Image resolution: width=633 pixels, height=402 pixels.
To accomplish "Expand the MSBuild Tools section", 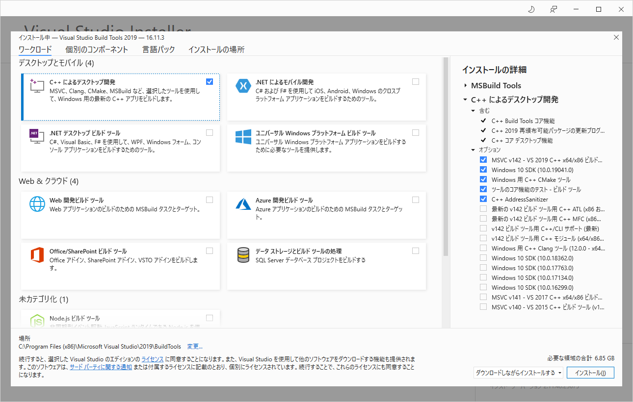I will tap(465, 85).
